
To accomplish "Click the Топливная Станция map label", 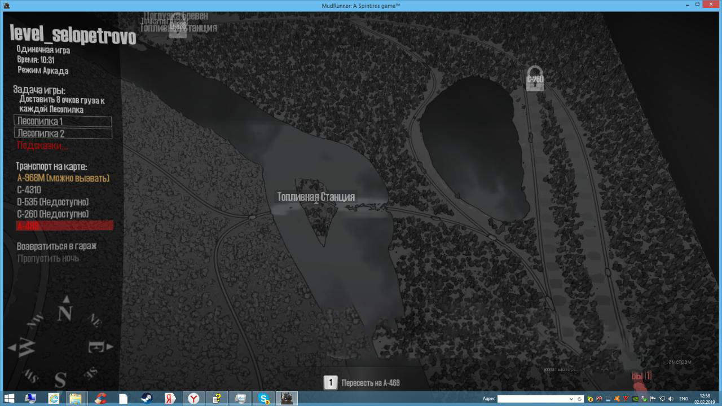I will tap(316, 197).
